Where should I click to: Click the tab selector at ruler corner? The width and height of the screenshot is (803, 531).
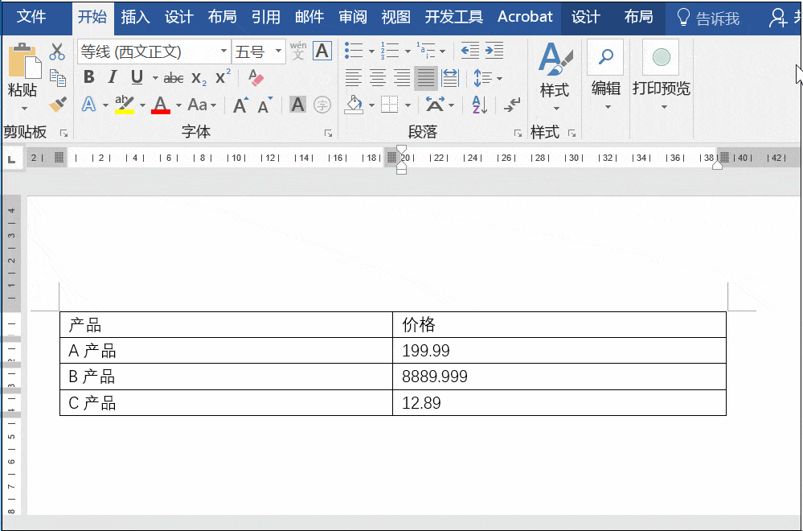[11, 158]
